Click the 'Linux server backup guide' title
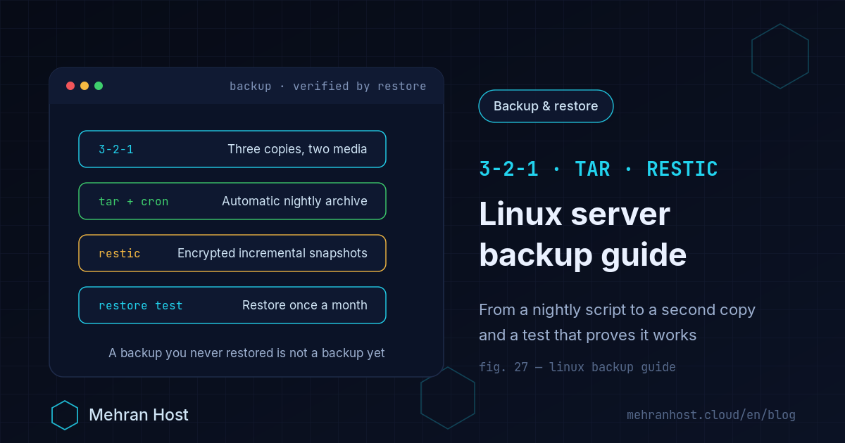The height and width of the screenshot is (443, 845). (583, 234)
